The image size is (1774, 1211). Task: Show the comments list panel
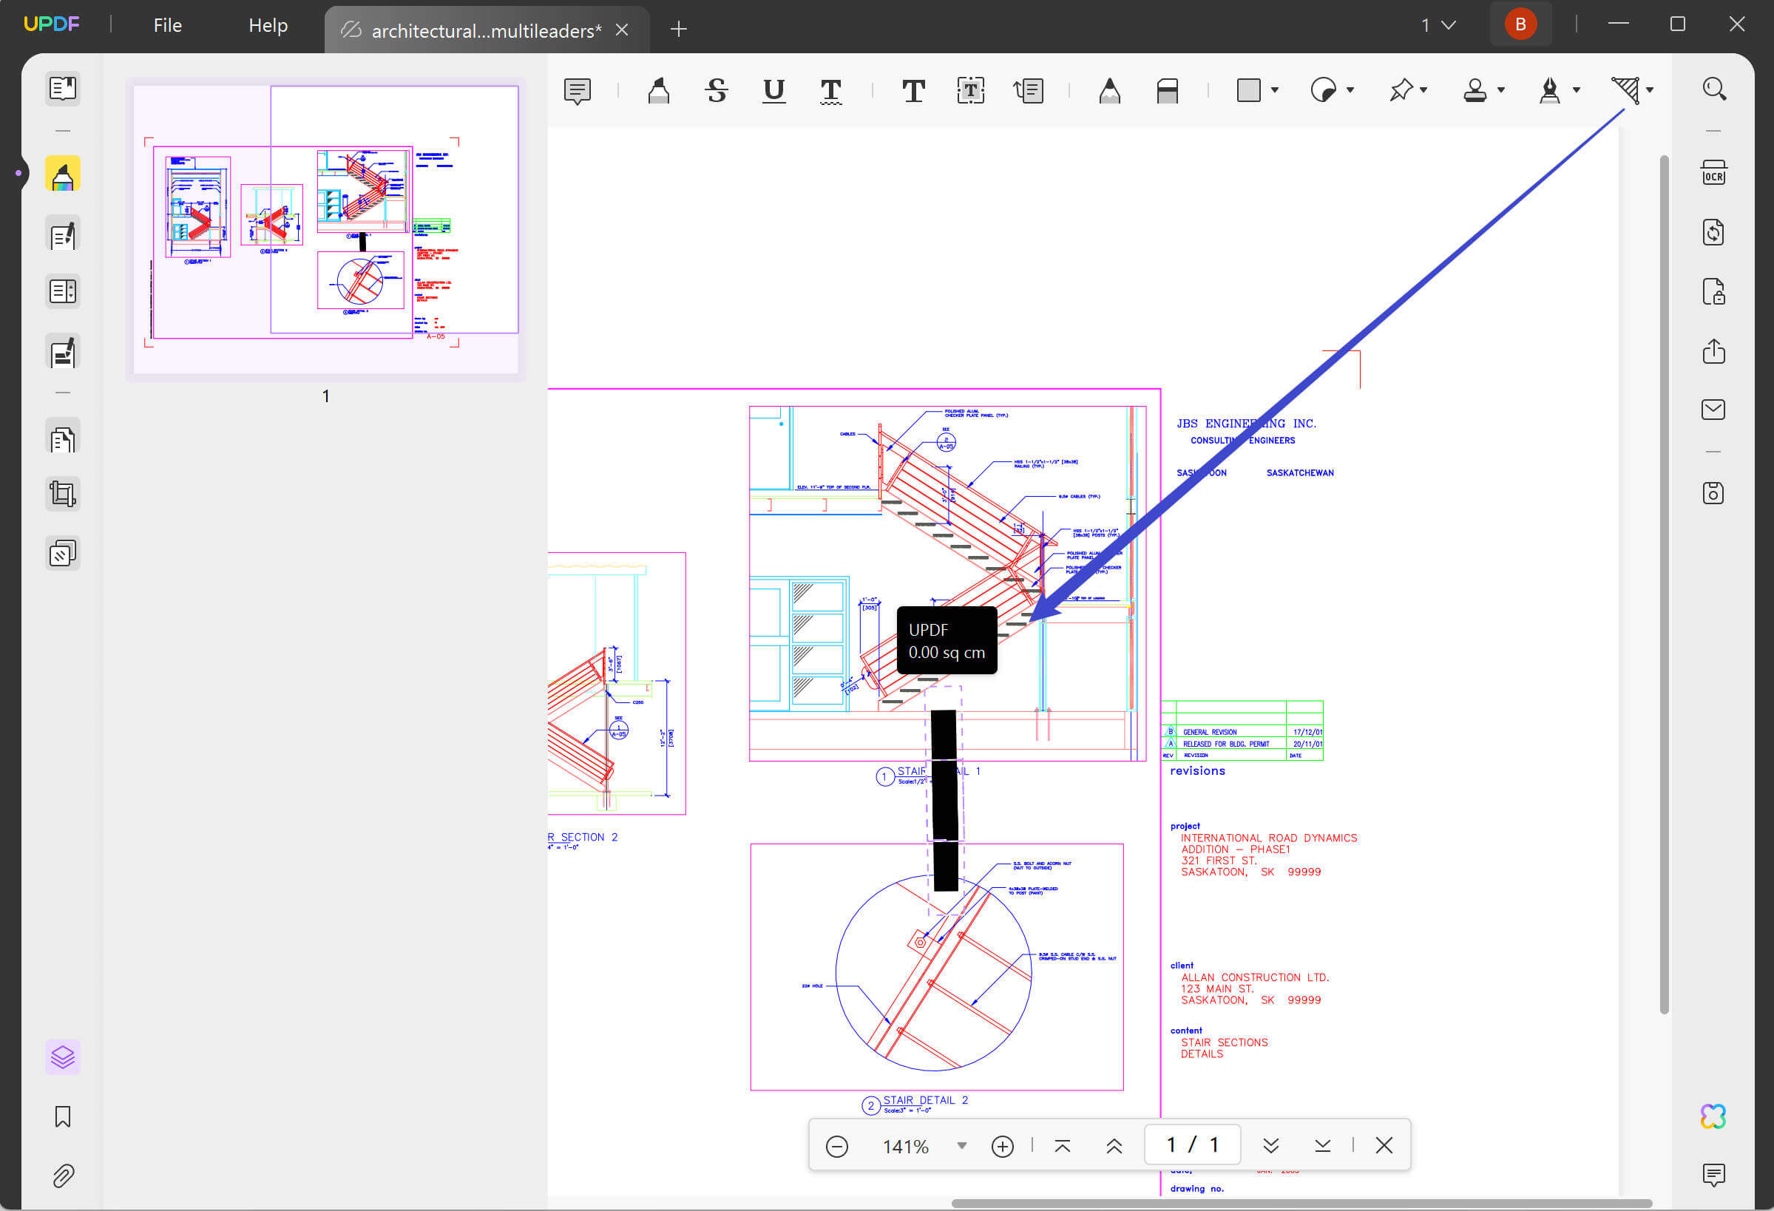[x=1713, y=1175]
